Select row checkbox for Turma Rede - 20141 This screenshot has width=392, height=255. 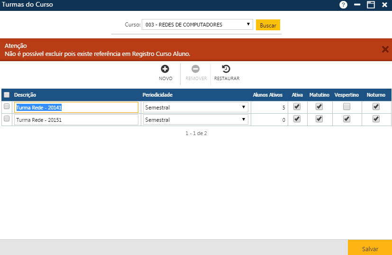click(x=7, y=107)
